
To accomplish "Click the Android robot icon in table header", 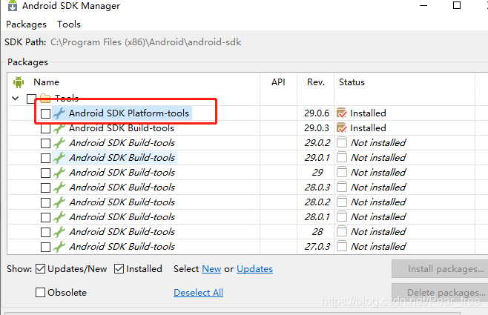I will point(19,82).
